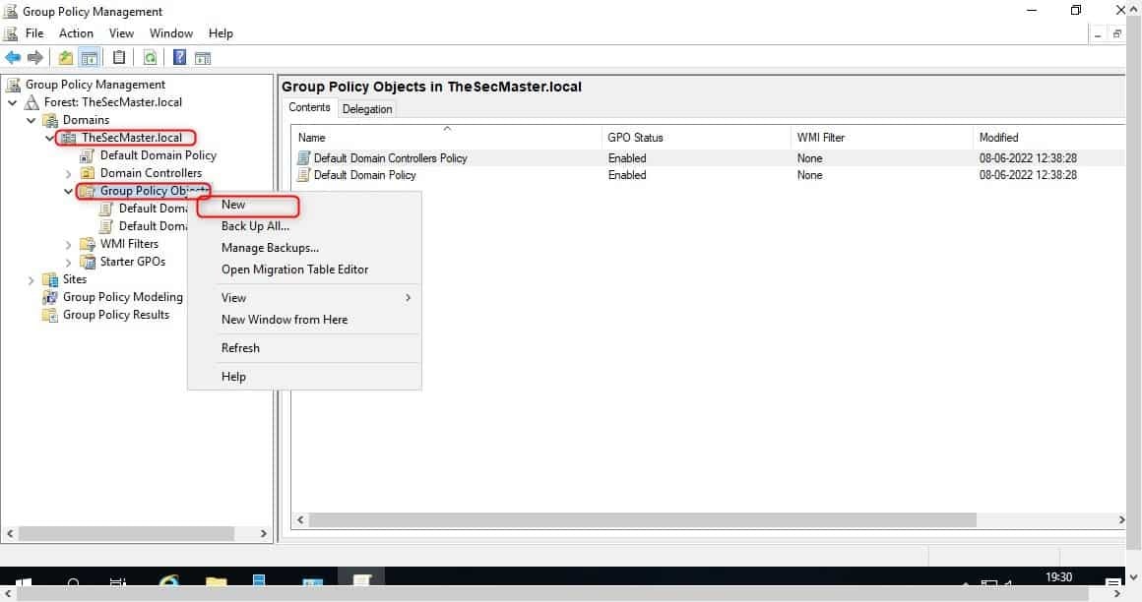Click the Domains node icon
The image size is (1142, 602).
coord(50,120)
